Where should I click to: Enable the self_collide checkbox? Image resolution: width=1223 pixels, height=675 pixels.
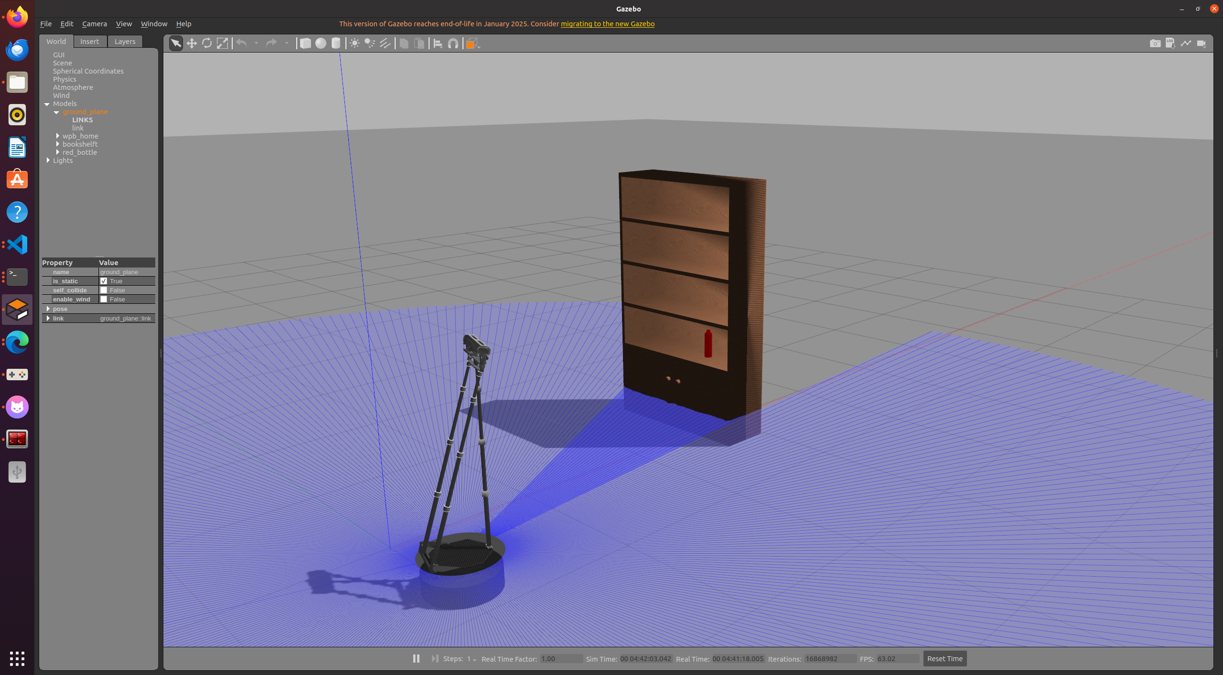[104, 290]
